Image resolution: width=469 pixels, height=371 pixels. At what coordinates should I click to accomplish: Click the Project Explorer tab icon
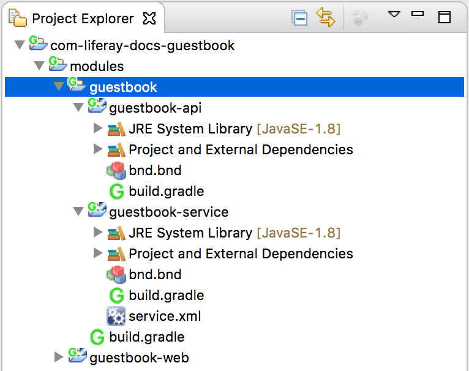(18, 18)
